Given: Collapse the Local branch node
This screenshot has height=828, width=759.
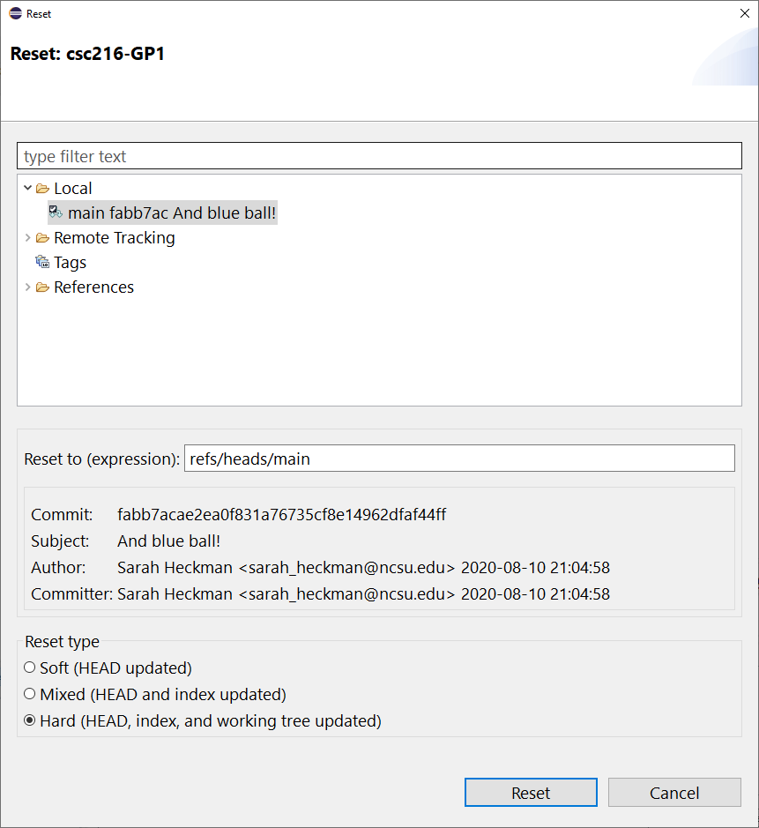Looking at the screenshot, I should [28, 188].
